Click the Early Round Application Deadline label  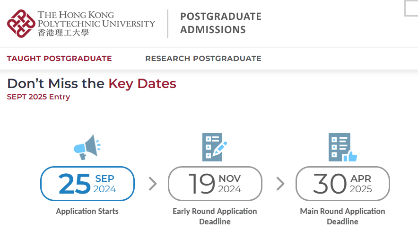[x=215, y=216]
